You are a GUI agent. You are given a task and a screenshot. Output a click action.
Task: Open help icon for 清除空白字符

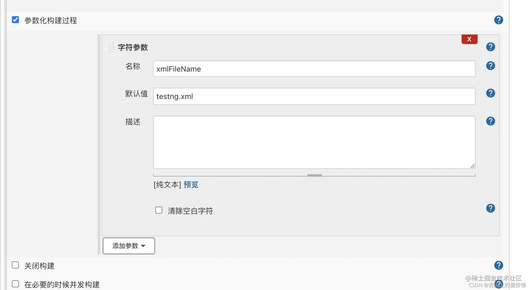[x=490, y=208]
